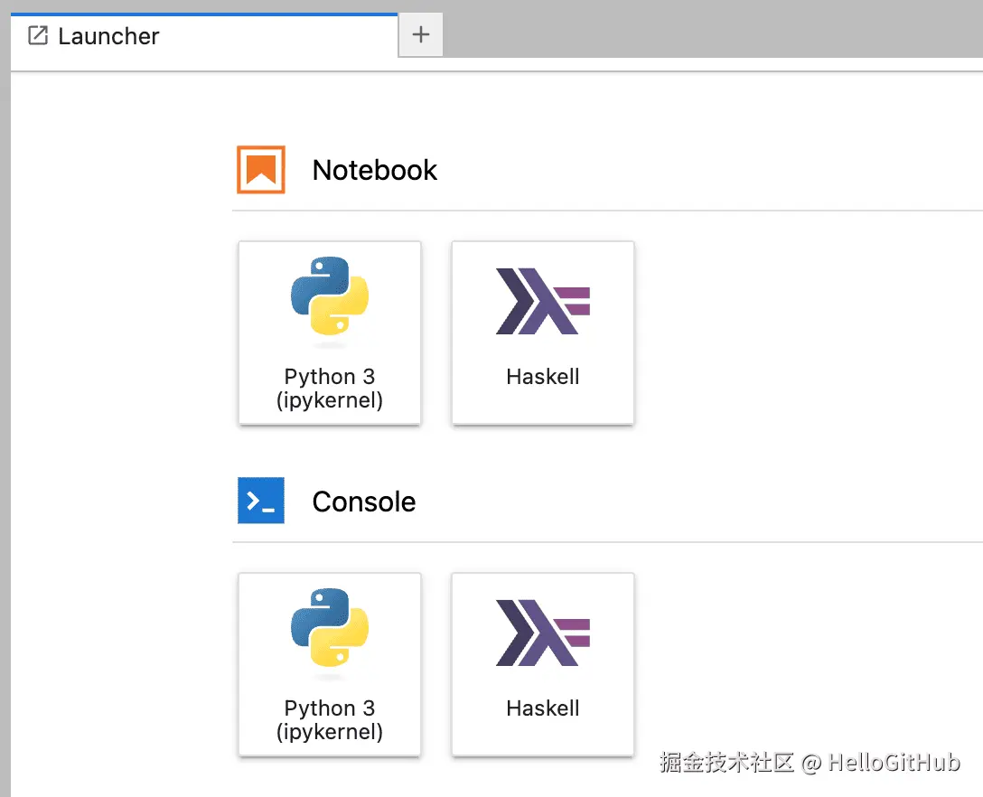The image size is (983, 797).
Task: Click the orange Notebook section icon
Action: 261,170
